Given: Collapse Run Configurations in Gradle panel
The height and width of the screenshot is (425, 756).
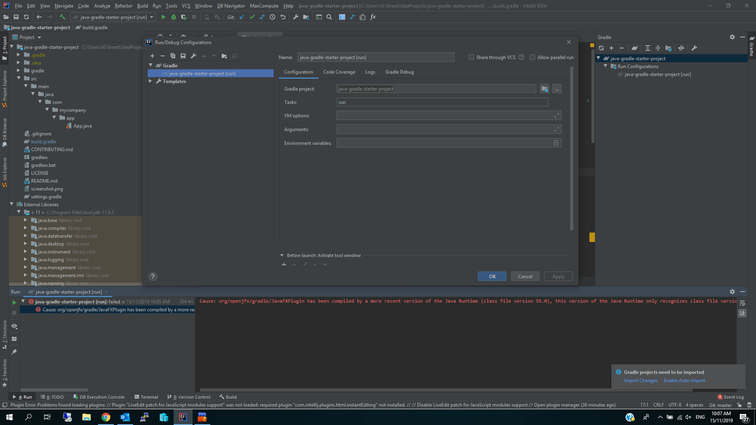Looking at the screenshot, I should pyautogui.click(x=606, y=66).
